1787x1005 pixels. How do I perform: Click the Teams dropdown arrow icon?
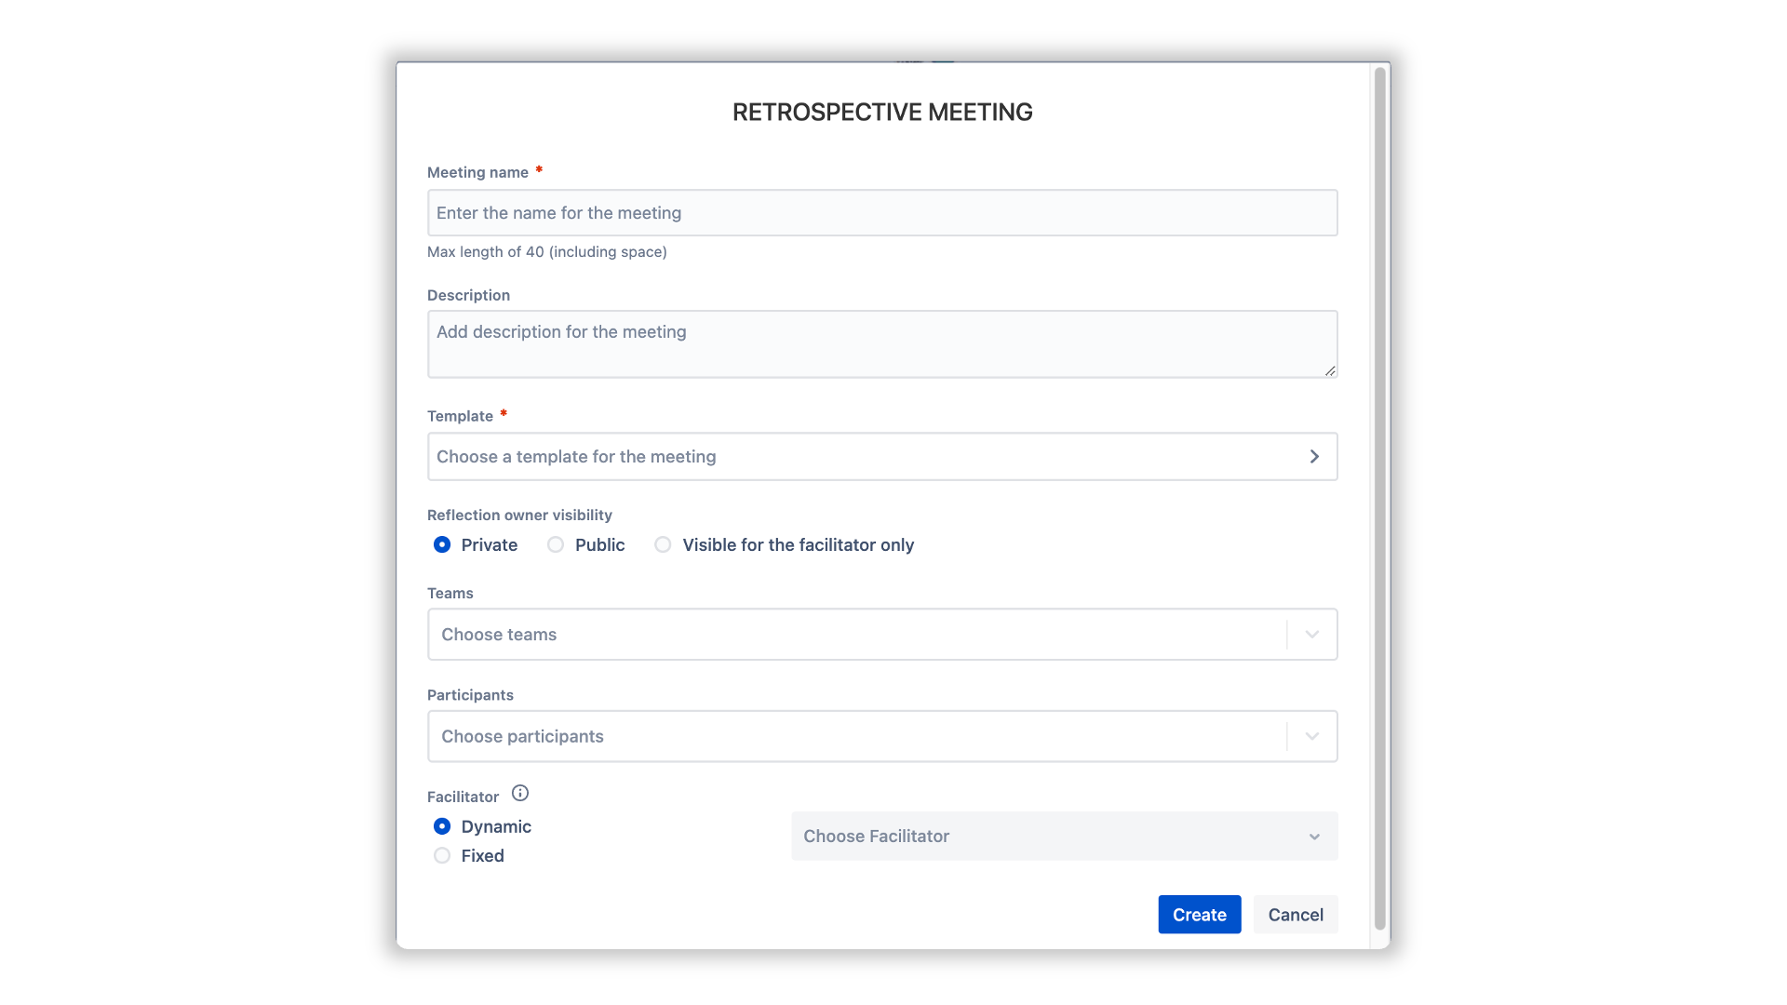point(1312,635)
